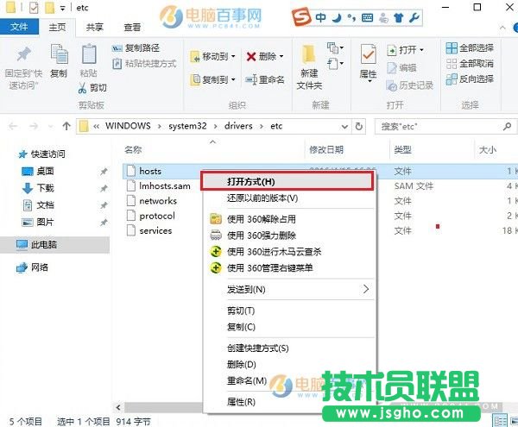518x427 pixels.
Task: Choose 使用 360解除占用 menu entry
Action: pos(288,219)
